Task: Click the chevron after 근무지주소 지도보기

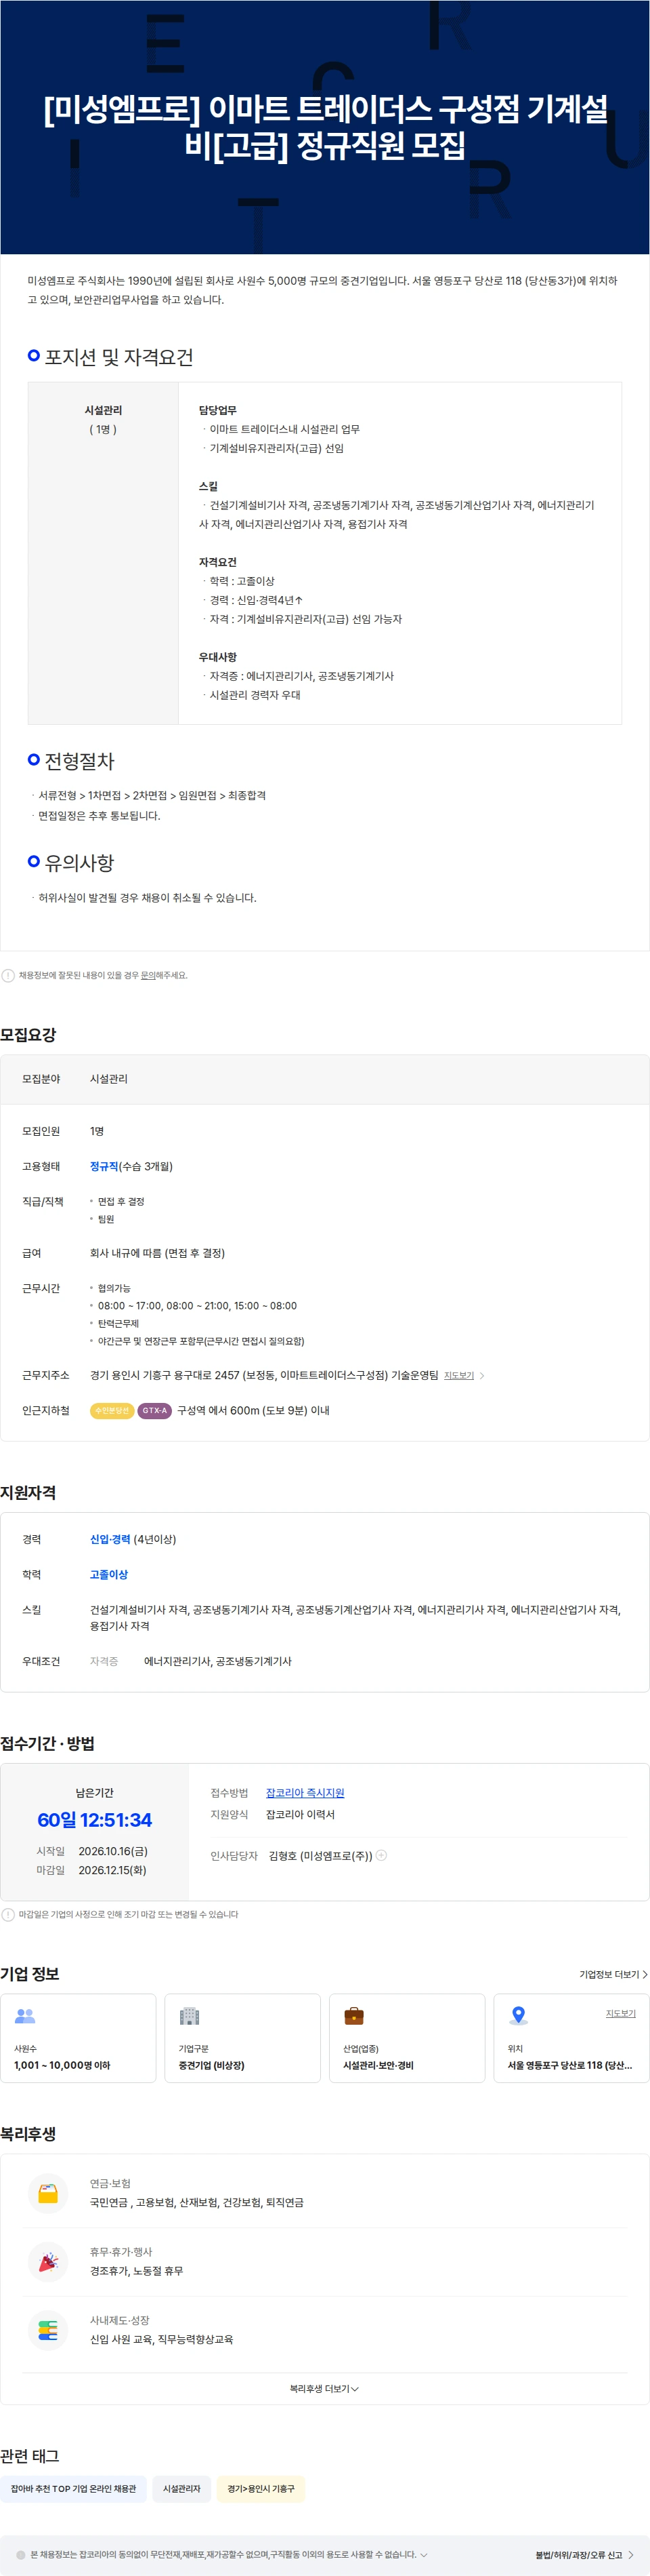Action: (482, 1375)
